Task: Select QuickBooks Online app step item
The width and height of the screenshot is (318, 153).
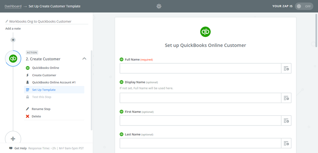Action: 46,68
